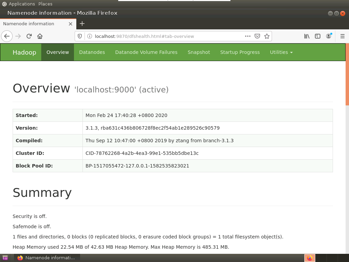Image resolution: width=349 pixels, height=262 pixels.
Task: Open Firefox account icon
Action: 329,36
